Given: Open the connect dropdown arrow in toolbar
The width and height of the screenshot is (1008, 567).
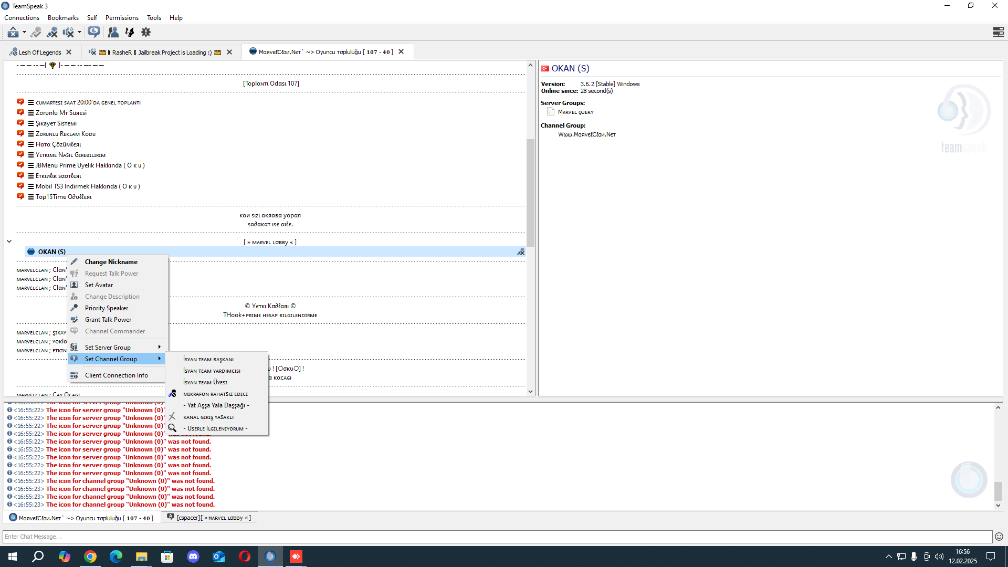Looking at the screenshot, I should point(24,33).
